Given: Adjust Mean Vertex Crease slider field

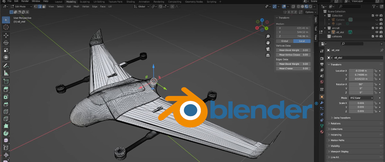Looking at the screenshot, I should click(293, 55).
